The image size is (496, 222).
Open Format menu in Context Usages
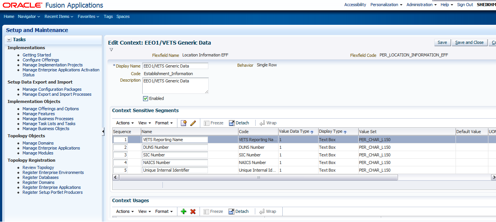[164, 211]
